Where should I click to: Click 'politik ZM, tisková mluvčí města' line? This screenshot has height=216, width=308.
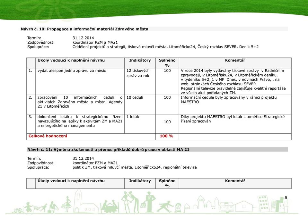coord(135,167)
